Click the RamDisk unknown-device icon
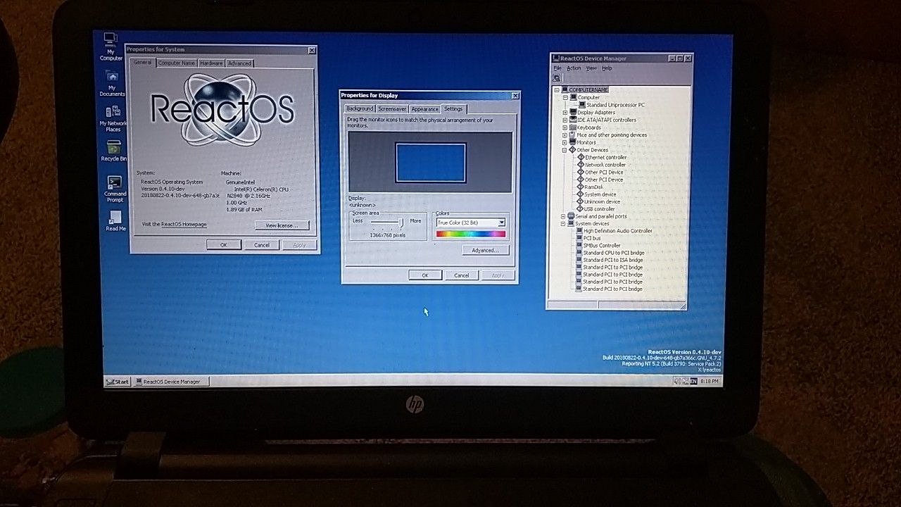Screen dimensions: 901x507 pyautogui.click(x=580, y=187)
